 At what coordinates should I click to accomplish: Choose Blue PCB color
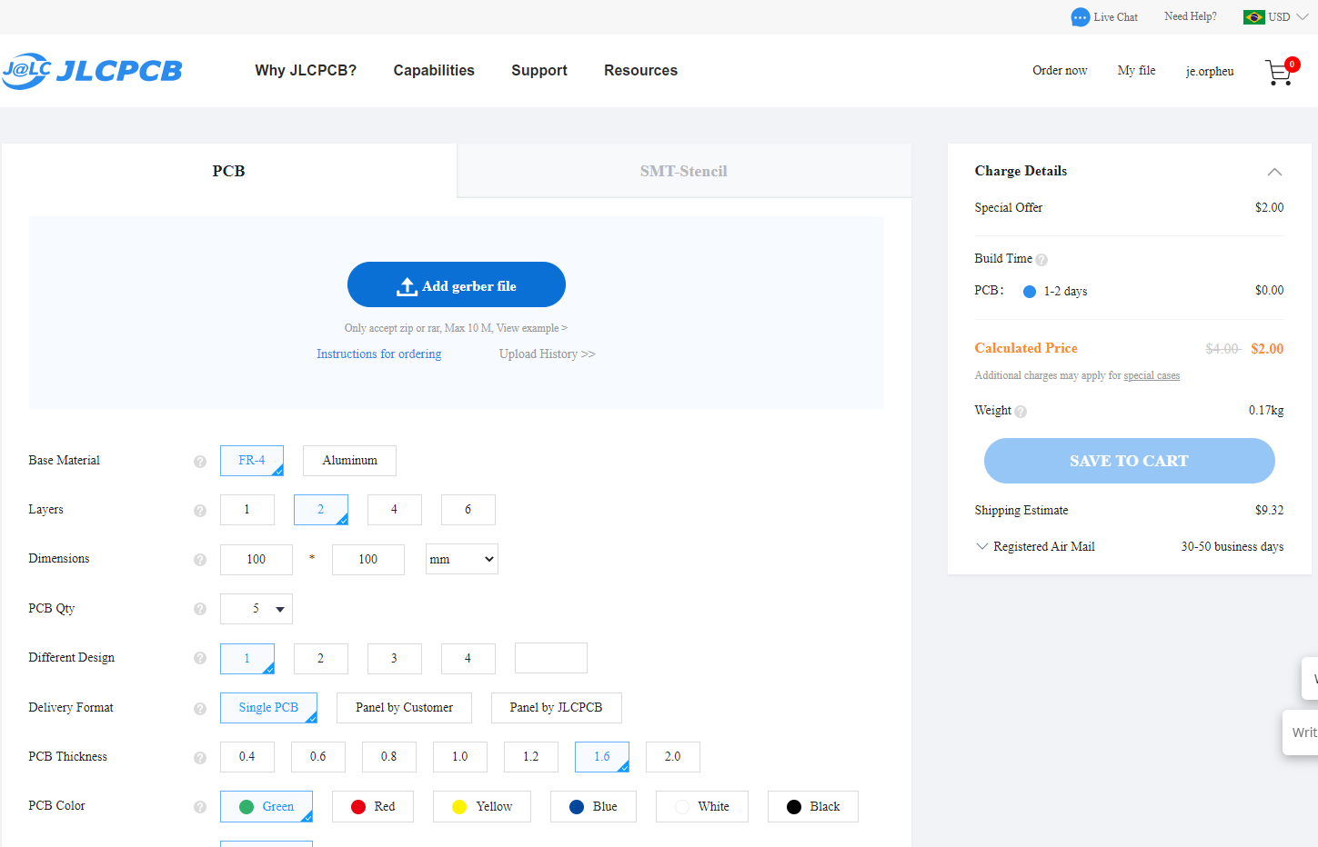tap(593, 806)
